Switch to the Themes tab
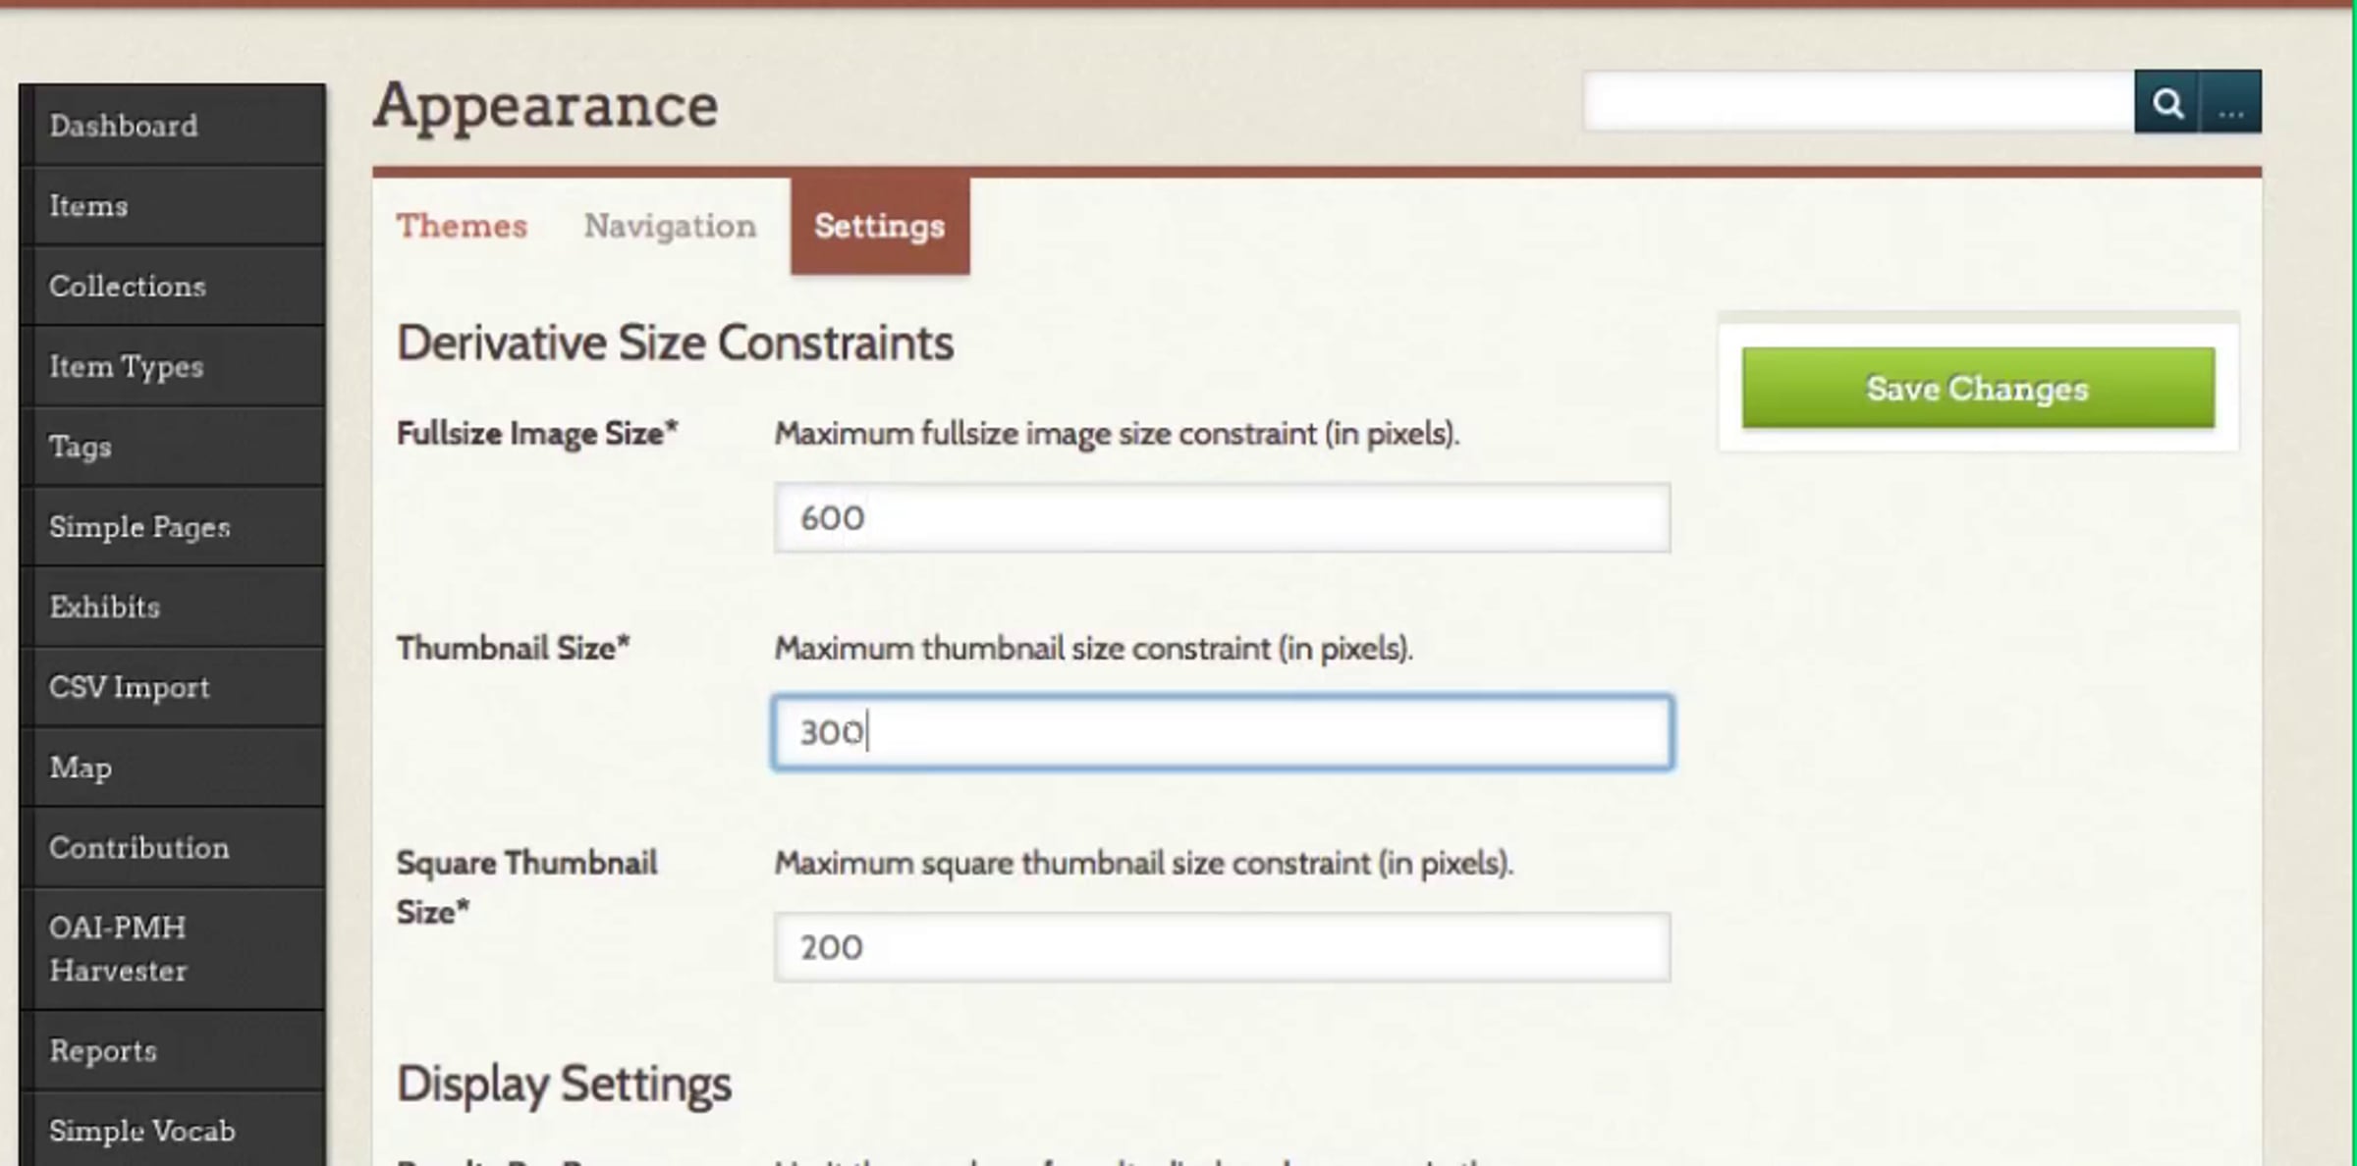 click(x=462, y=226)
